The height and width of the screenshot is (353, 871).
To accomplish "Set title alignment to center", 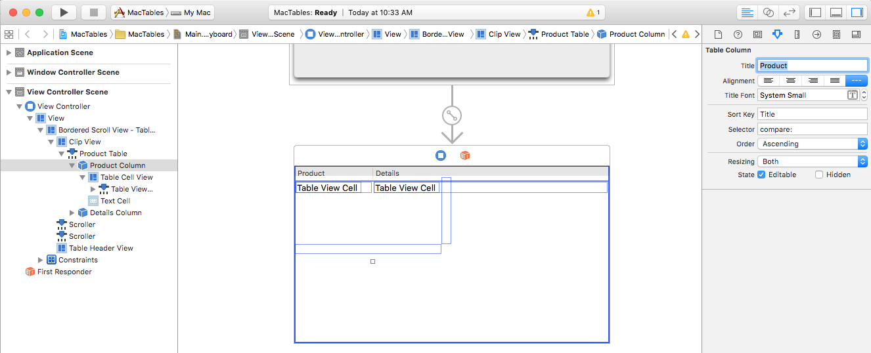I will coord(791,81).
